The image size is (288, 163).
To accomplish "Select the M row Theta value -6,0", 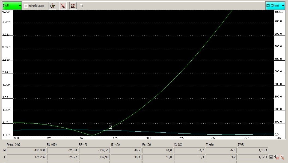I will click(221, 150).
